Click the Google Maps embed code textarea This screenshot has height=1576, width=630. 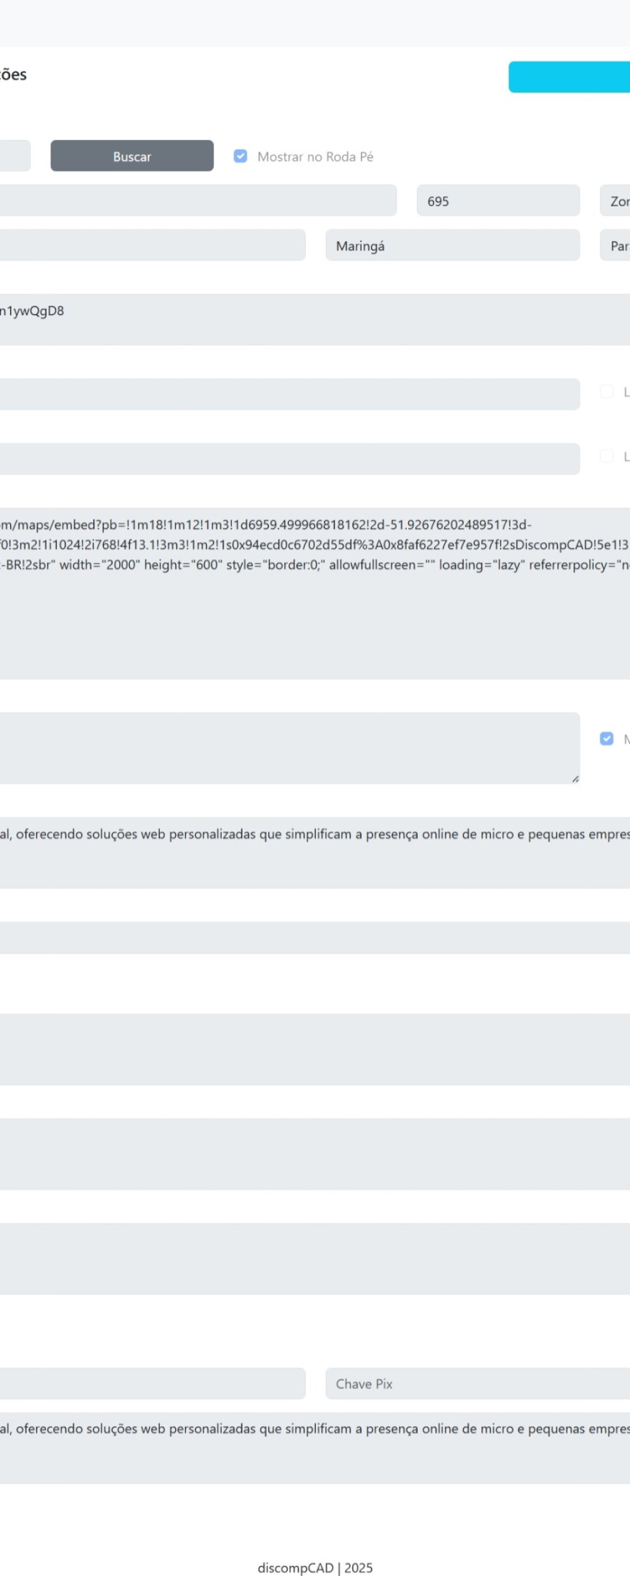[x=315, y=593]
